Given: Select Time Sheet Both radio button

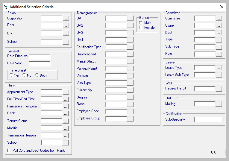Looking at the screenshot, I should pyautogui.click(x=37, y=75).
